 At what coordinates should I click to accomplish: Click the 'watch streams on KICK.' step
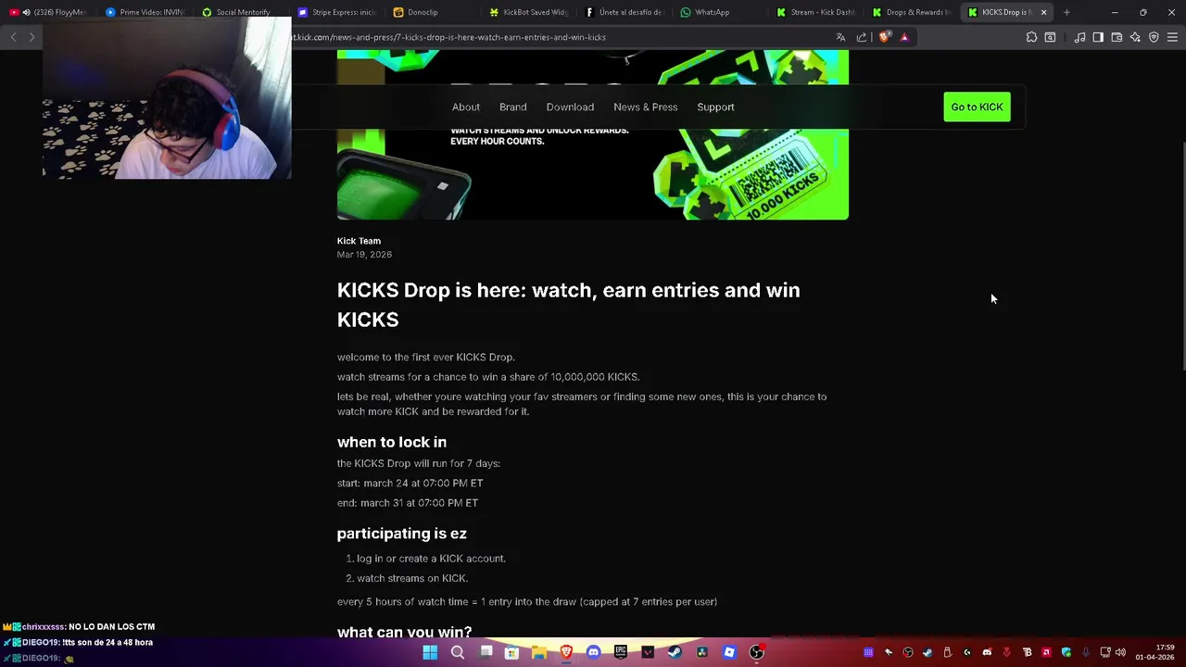coord(412,578)
